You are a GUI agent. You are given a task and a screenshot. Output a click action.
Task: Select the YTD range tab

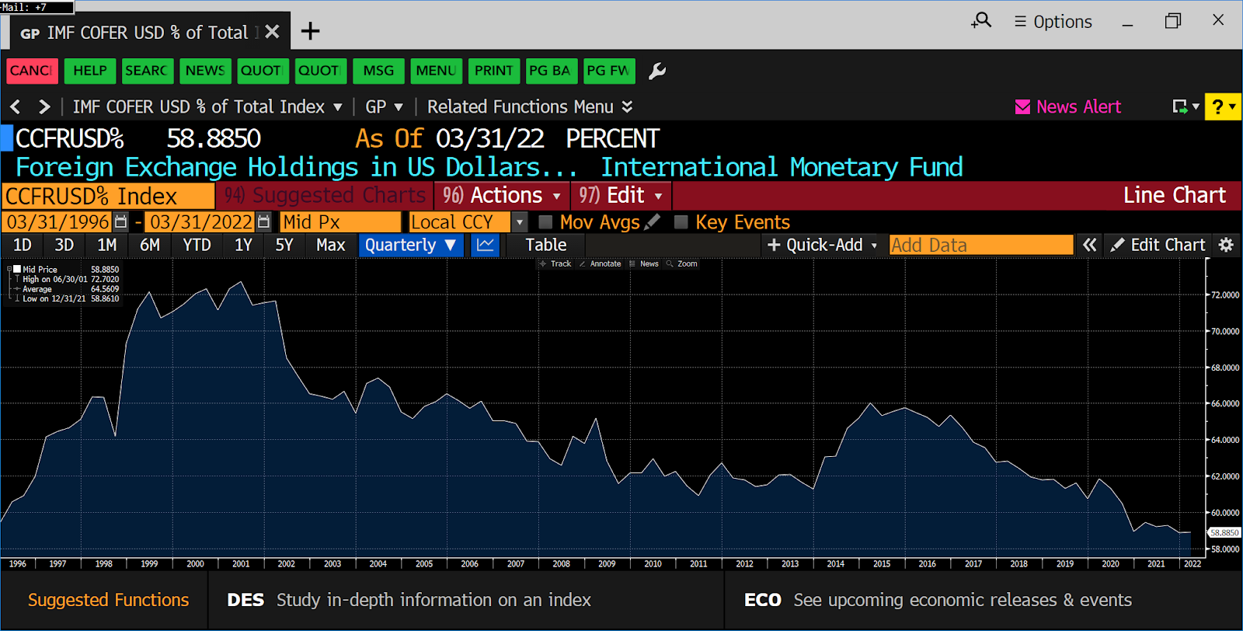coord(197,245)
